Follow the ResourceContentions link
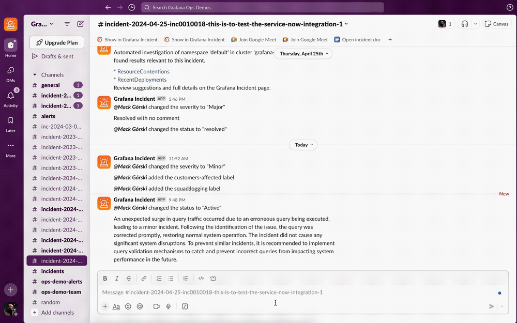This screenshot has width=517, height=323. pyautogui.click(x=143, y=71)
